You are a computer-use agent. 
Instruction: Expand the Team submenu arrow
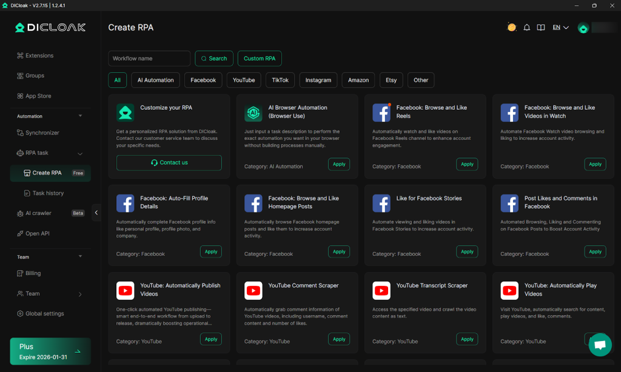pyautogui.click(x=80, y=294)
